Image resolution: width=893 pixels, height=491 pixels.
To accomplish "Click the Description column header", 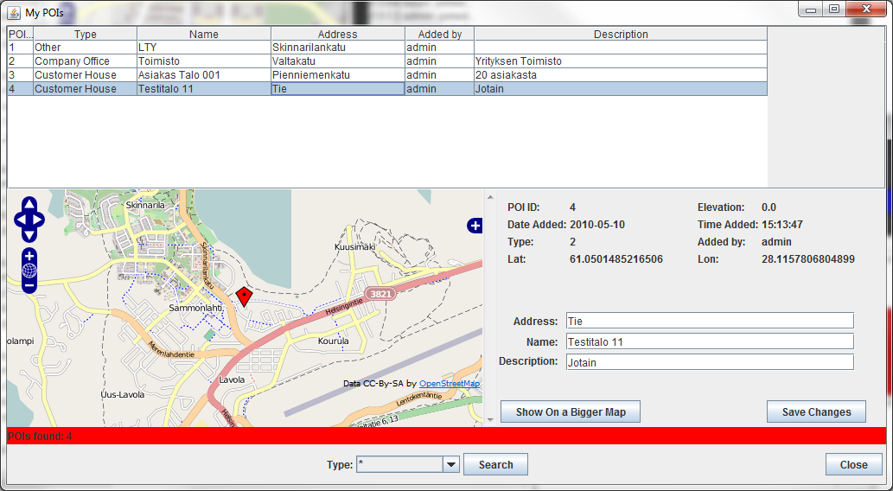I will coord(621,35).
